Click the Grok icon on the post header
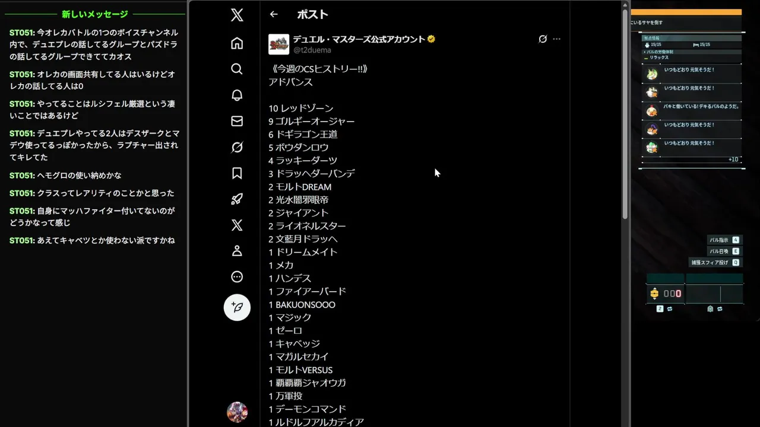760x427 pixels. [543, 39]
